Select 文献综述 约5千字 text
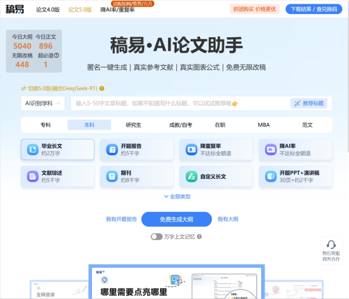 pyautogui.click(x=52, y=177)
